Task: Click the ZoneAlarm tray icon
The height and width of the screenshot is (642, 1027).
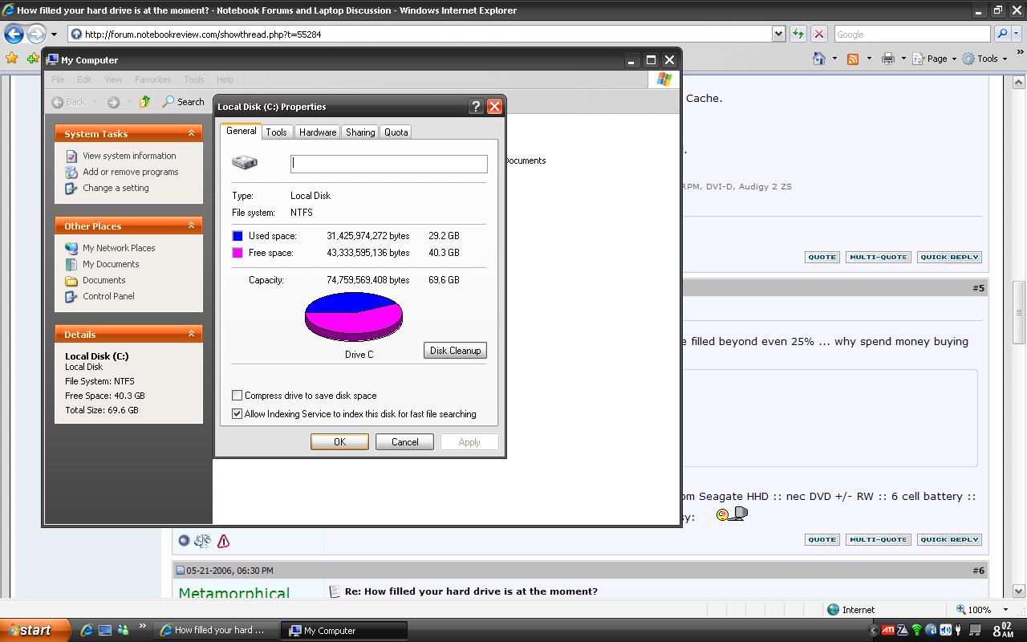Action: pyautogui.click(x=903, y=630)
